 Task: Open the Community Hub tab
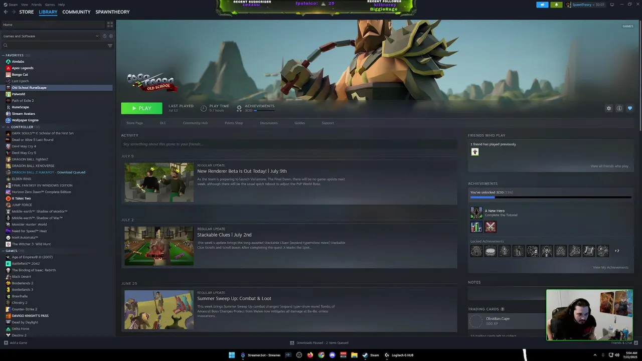pos(195,123)
